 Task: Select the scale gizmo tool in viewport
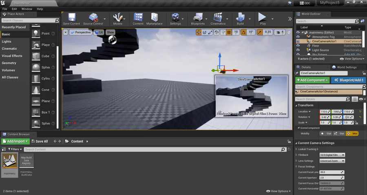pos(210,32)
